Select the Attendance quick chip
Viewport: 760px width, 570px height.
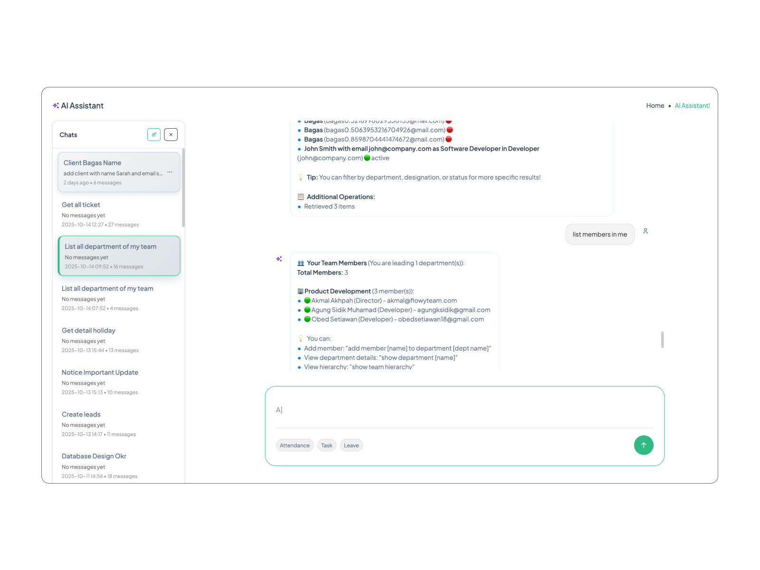pos(294,445)
